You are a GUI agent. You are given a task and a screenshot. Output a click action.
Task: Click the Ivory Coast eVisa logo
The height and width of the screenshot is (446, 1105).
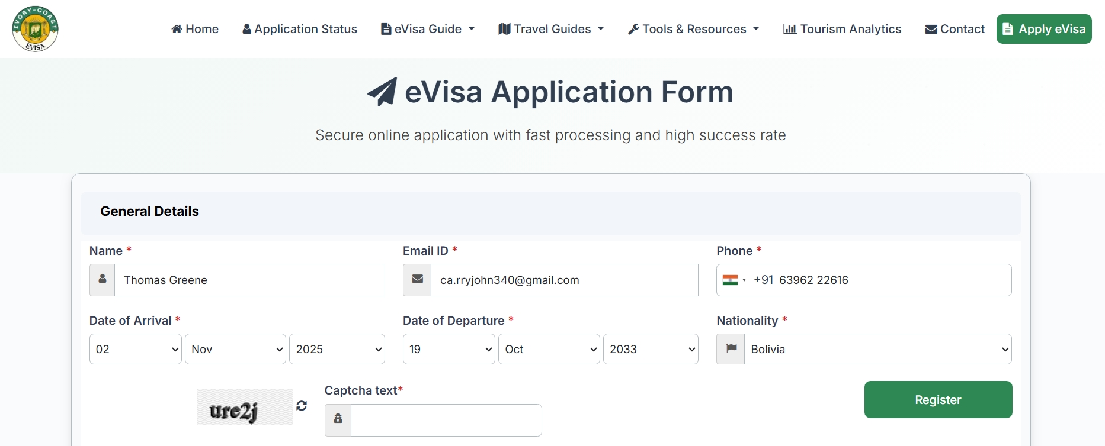pyautogui.click(x=35, y=29)
